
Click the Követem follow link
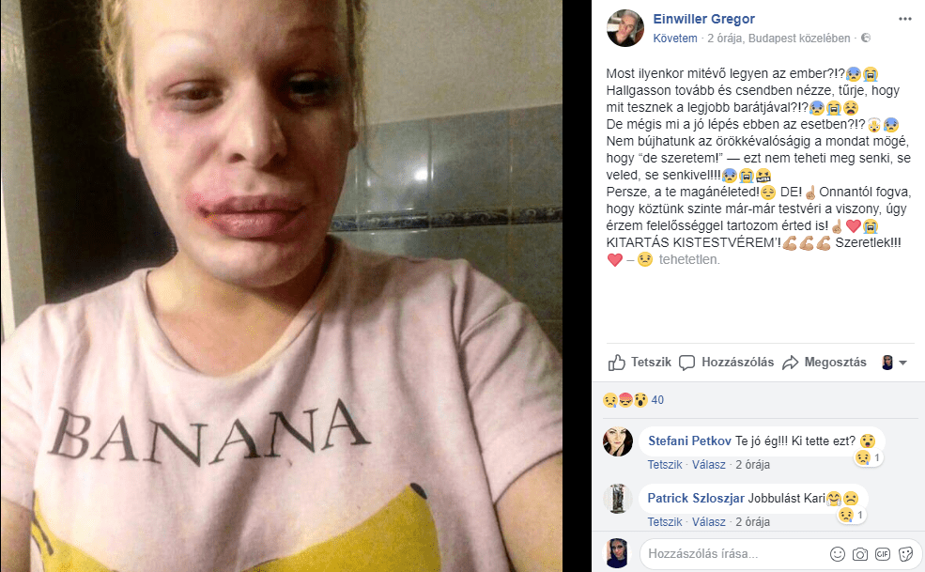[x=675, y=39]
